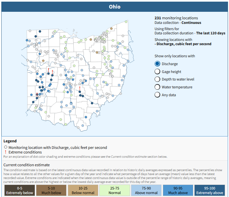Click the 'Show only locations with' label
This screenshot has height=197, width=229.
[x=175, y=56]
